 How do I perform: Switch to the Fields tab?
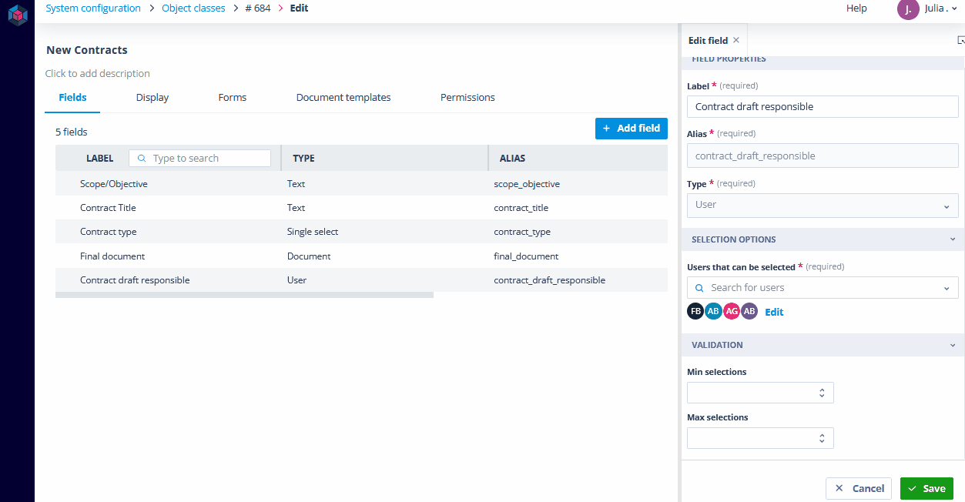pos(72,98)
